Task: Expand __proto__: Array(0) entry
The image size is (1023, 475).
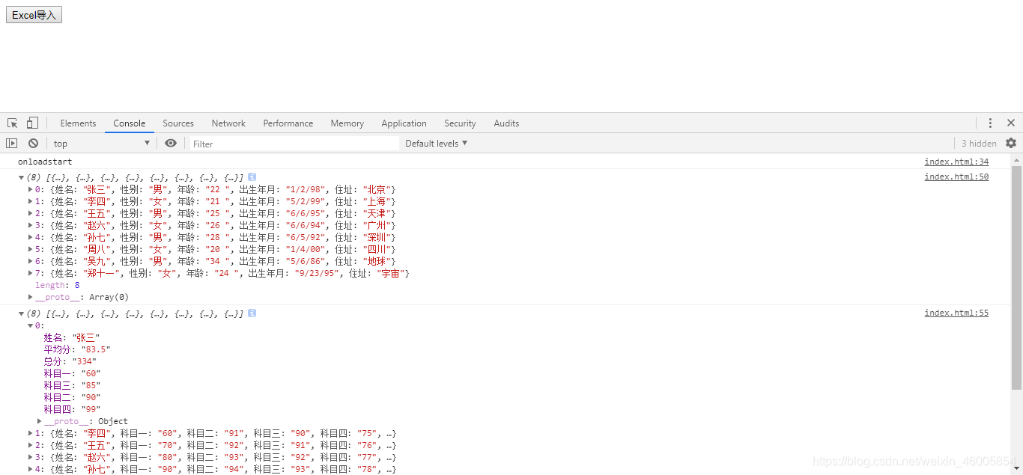Action: pos(31,297)
